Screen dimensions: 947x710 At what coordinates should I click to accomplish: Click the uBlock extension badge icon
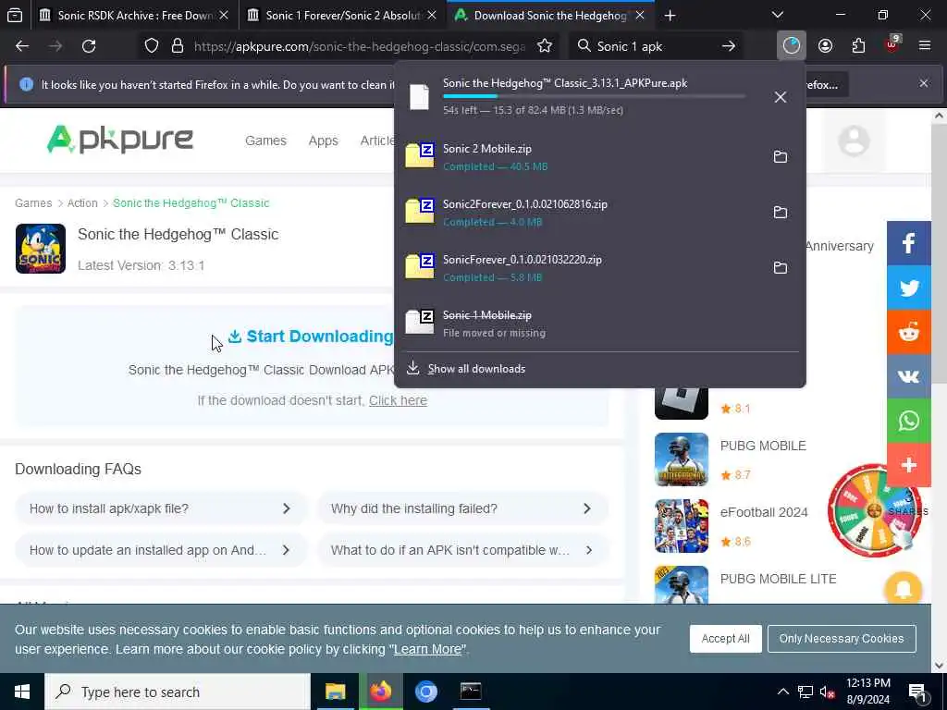pyautogui.click(x=892, y=46)
